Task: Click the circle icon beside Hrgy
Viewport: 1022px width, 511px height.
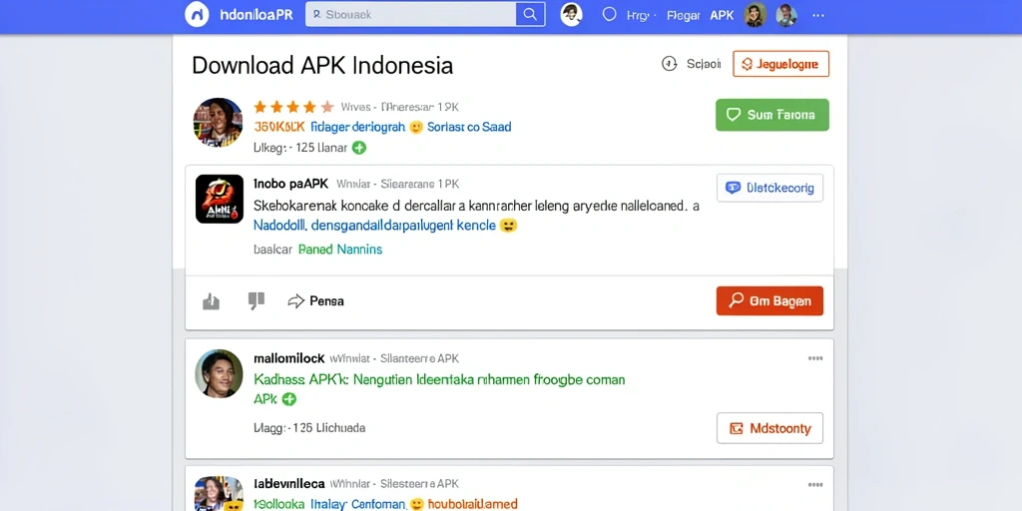Action: click(609, 14)
